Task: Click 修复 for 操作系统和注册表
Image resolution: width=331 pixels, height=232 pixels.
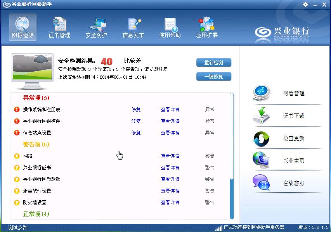Action: point(136,109)
